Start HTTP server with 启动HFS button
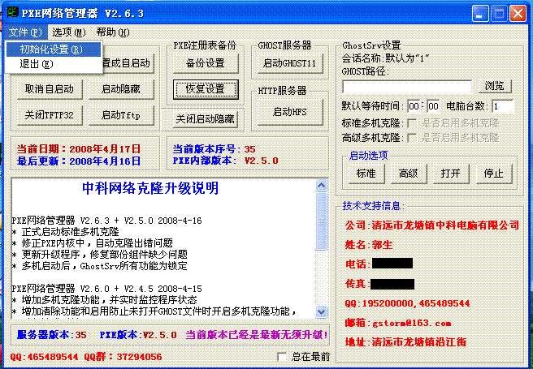Image resolution: width=533 pixels, height=369 pixels. tap(289, 112)
